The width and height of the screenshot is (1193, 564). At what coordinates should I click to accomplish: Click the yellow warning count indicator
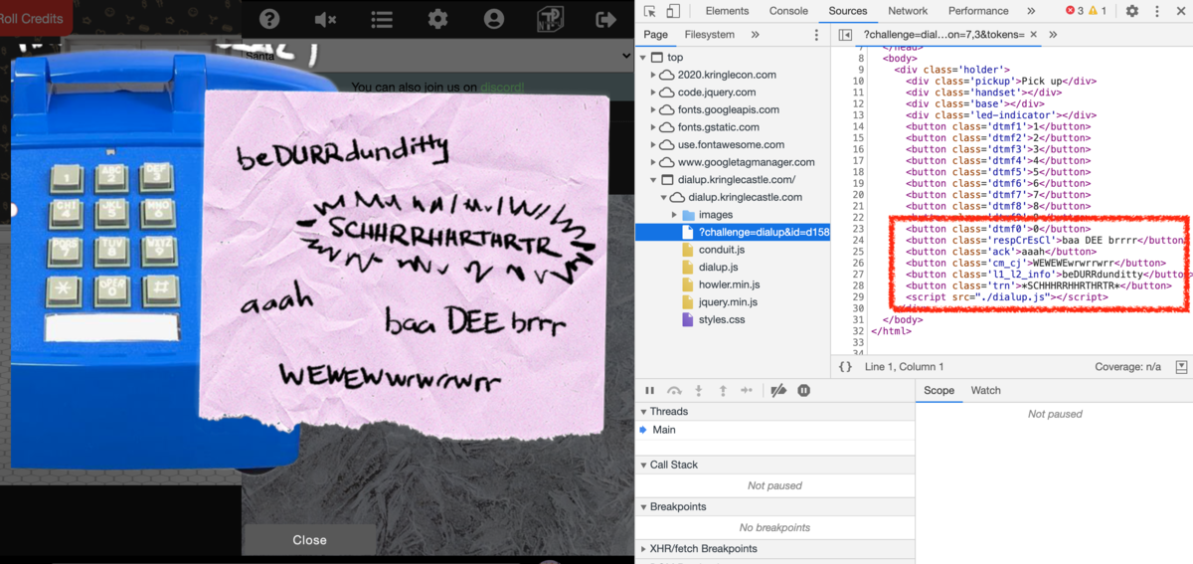pyautogui.click(x=1098, y=11)
